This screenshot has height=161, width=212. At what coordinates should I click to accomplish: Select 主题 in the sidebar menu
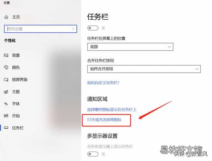tap(16, 92)
